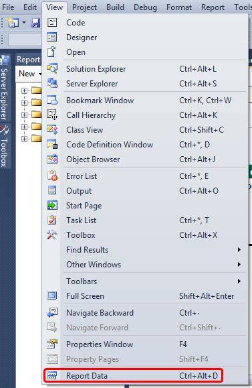Click the Code Definition Window icon
252x388 pixels.
[52, 144]
